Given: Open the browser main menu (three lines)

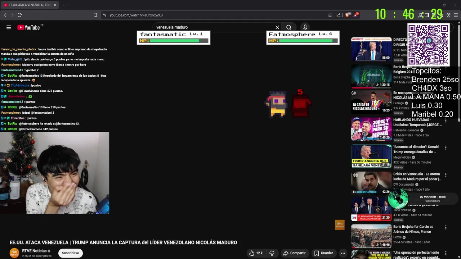Looking at the screenshot, I should [x=456, y=15].
